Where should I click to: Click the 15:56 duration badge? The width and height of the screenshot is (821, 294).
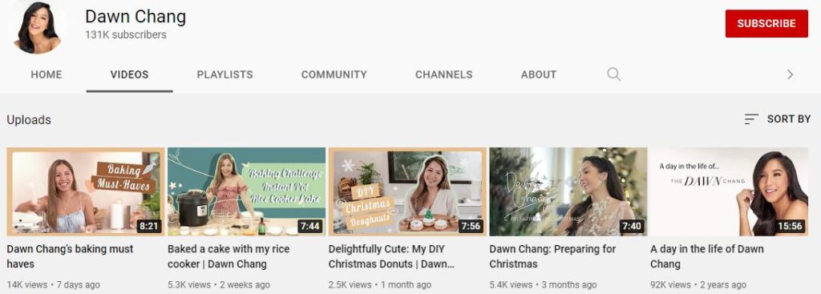tap(790, 227)
